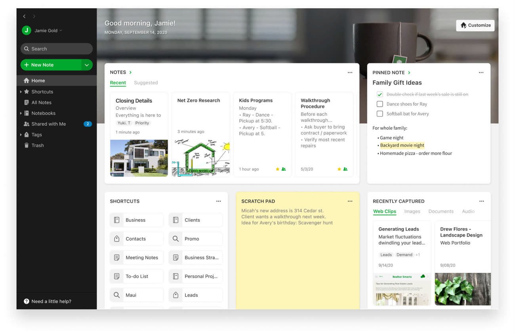Viewport: 515px width, 334px height.
Task: Open the more options icon on the Scratch Pad widget
Action: click(350, 201)
